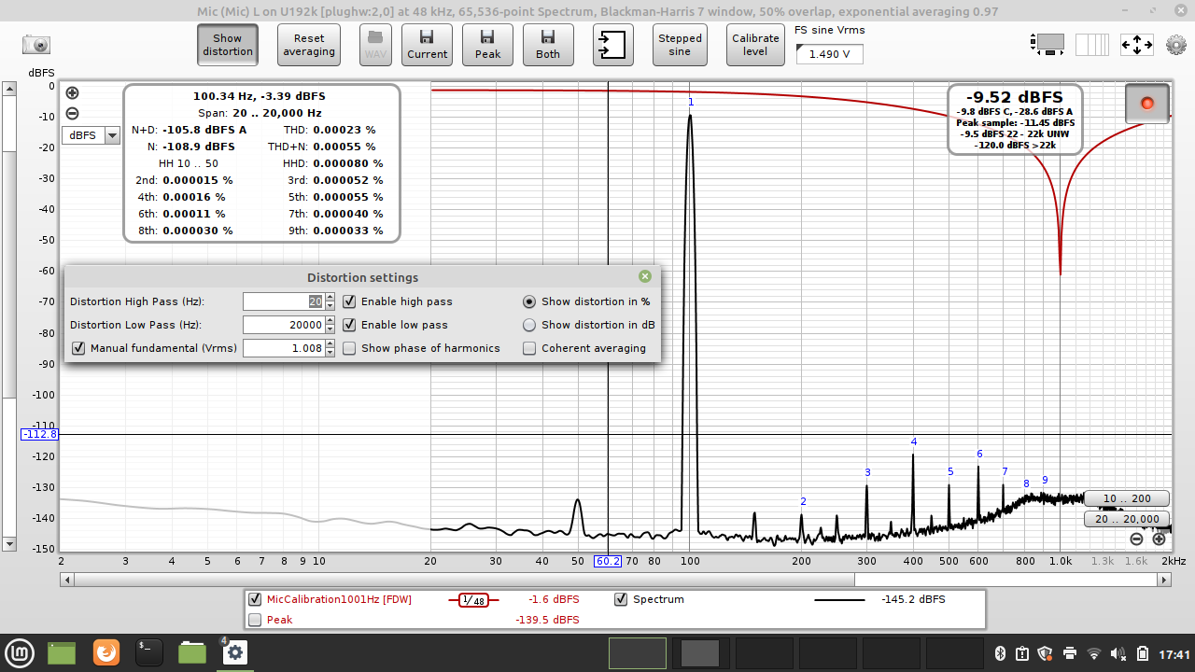
Task: Close the Distortion settings panel
Action: [645, 276]
